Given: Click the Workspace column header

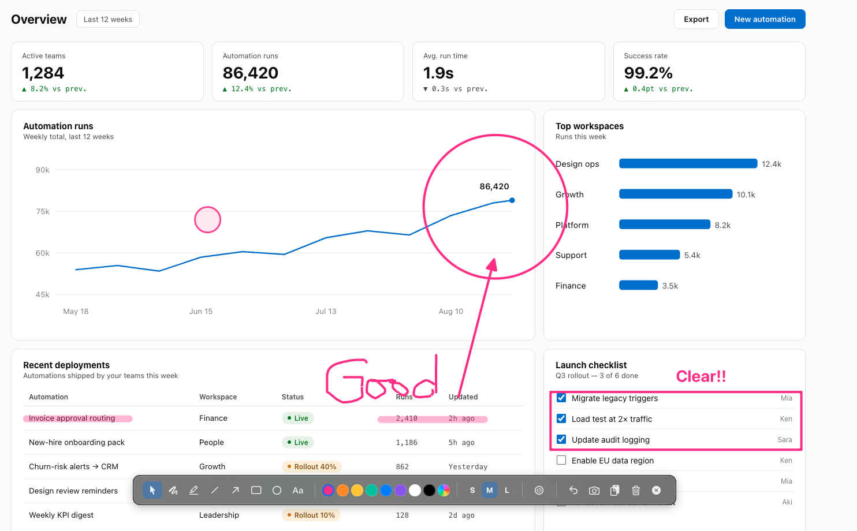Looking at the screenshot, I should point(218,397).
